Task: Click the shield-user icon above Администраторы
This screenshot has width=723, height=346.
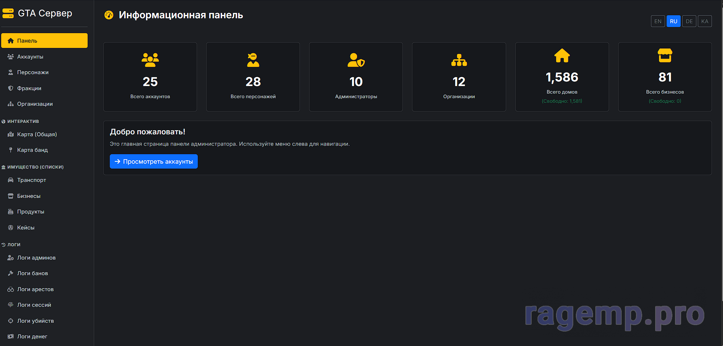Action: click(x=356, y=60)
